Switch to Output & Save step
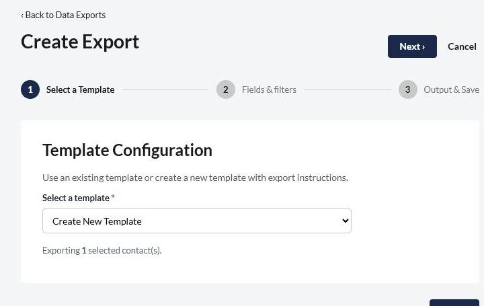484x306 pixels. click(x=451, y=89)
